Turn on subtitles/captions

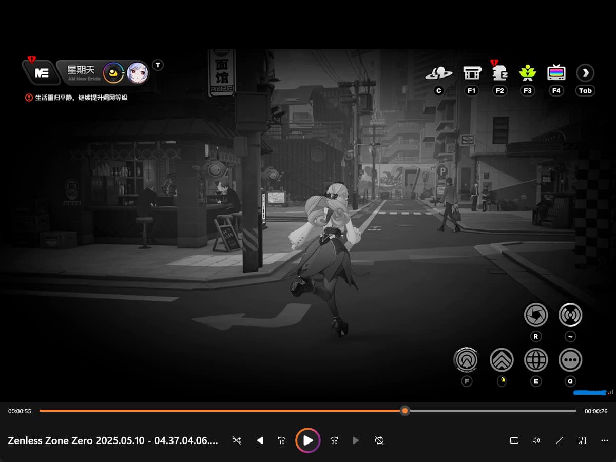[x=514, y=440]
